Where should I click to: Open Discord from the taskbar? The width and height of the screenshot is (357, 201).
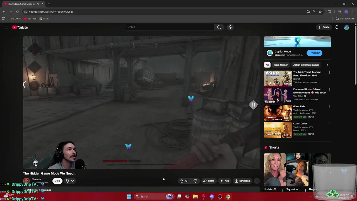212,197
